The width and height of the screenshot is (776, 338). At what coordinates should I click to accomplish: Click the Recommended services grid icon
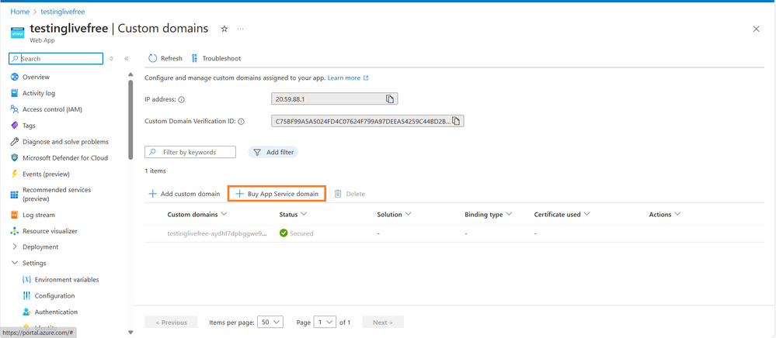[x=14, y=195]
